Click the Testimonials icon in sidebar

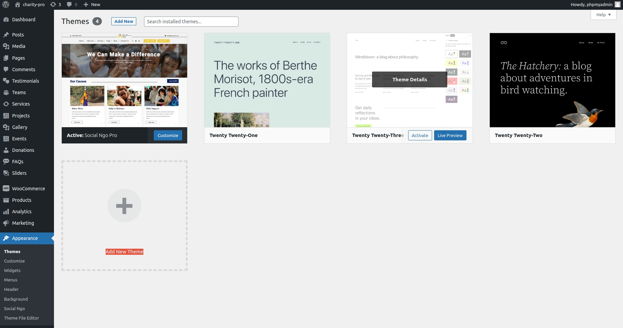tap(6, 81)
